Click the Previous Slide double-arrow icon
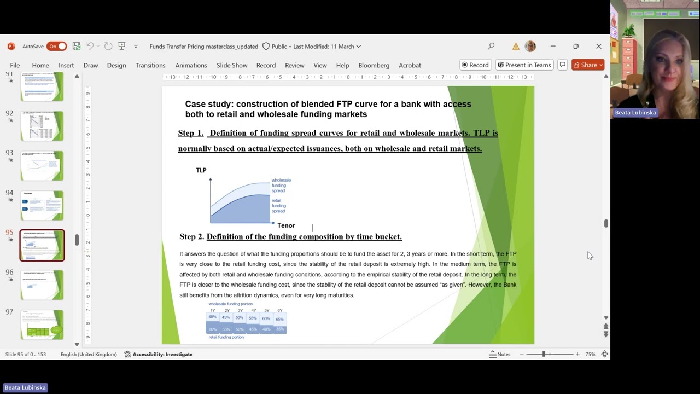 click(x=605, y=326)
